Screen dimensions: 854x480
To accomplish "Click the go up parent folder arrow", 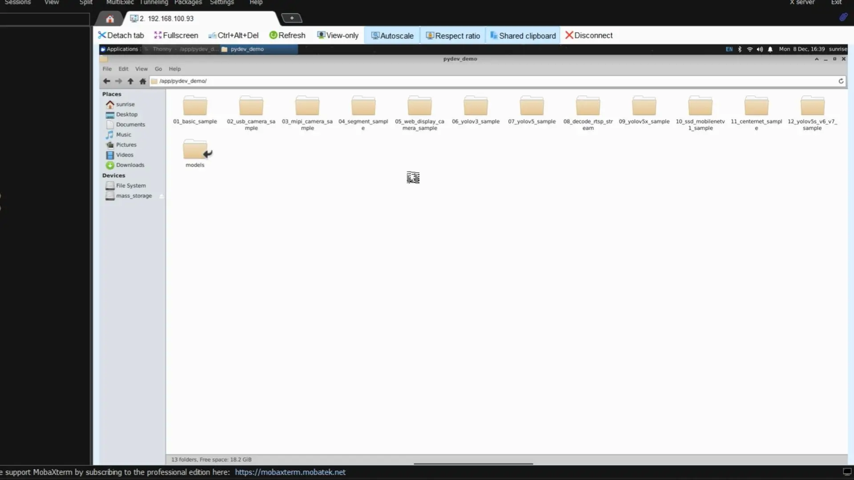I will pyautogui.click(x=130, y=81).
